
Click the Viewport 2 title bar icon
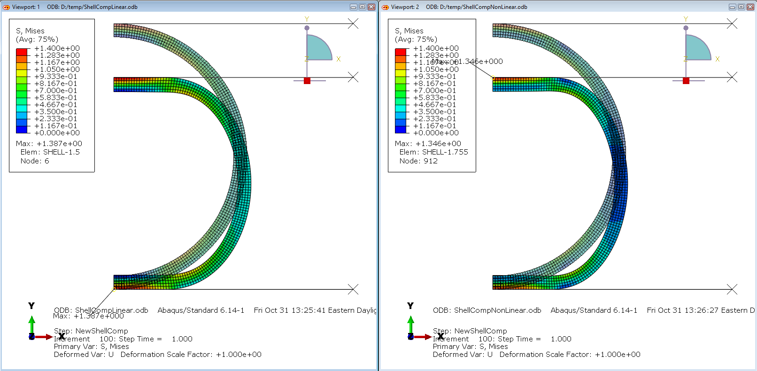(x=385, y=7)
